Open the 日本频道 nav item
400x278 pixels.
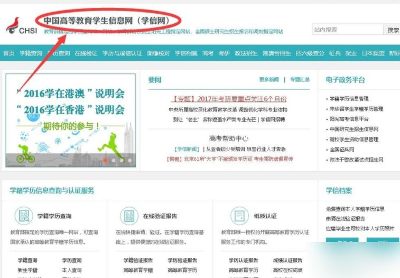373,53
